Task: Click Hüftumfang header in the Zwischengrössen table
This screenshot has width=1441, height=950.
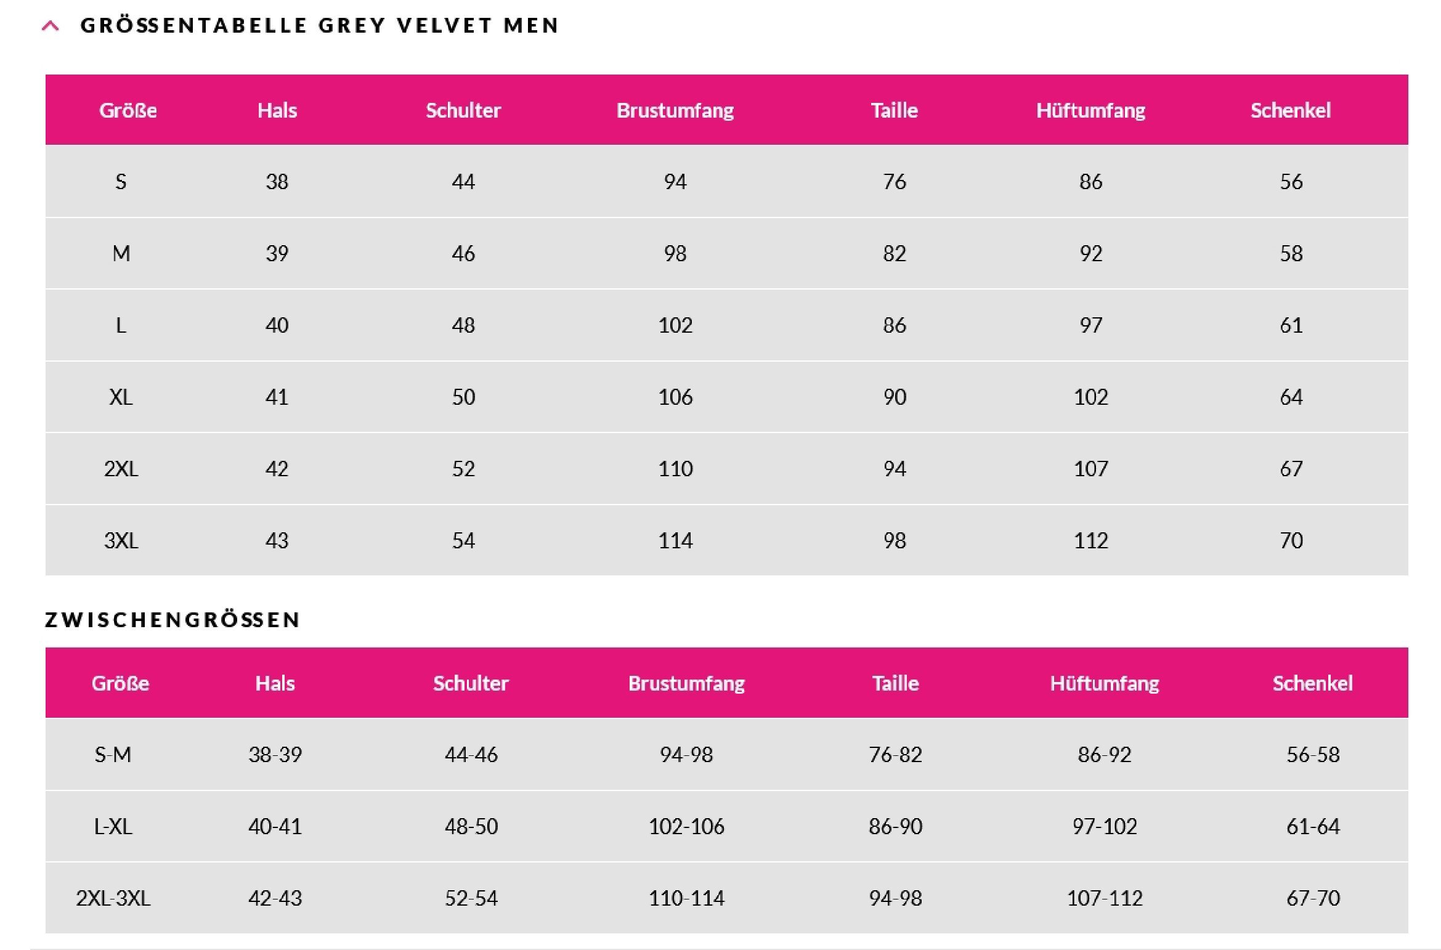Action: [1104, 683]
